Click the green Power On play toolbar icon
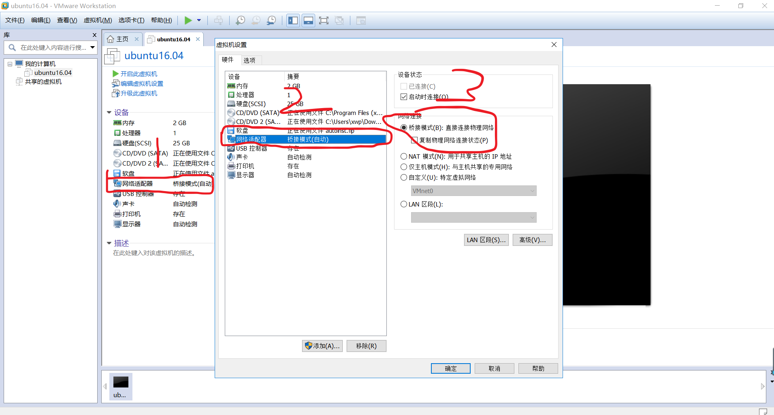The width and height of the screenshot is (774, 415). pos(188,20)
